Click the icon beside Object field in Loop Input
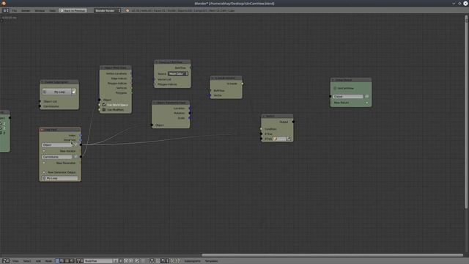The width and height of the screenshot is (469, 264). (75, 145)
